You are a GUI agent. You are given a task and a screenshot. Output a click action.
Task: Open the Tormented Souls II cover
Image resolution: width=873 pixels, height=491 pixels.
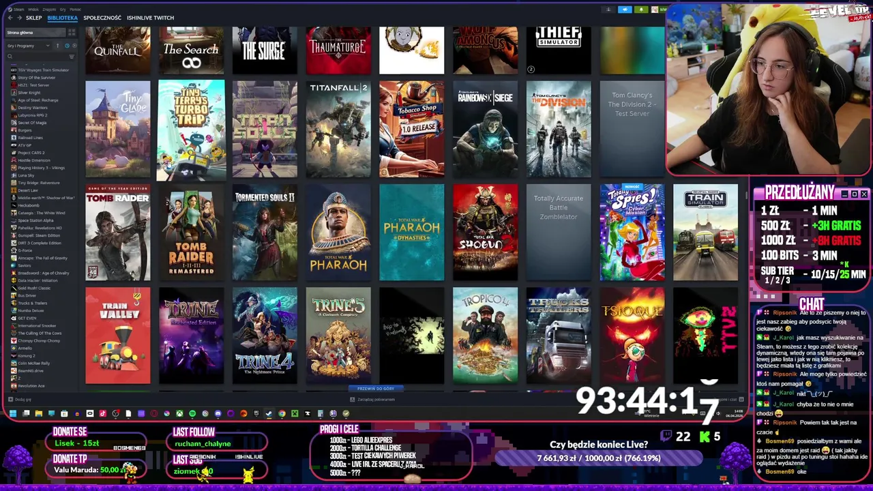pyautogui.click(x=265, y=233)
